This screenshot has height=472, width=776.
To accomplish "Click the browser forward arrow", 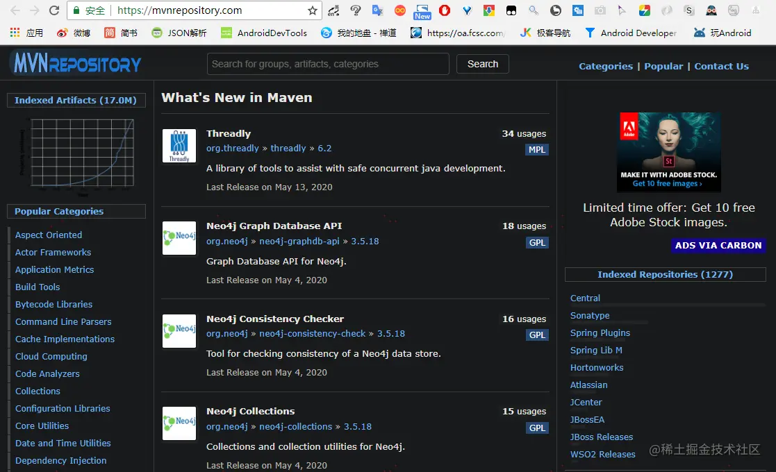I will pyautogui.click(x=35, y=10).
